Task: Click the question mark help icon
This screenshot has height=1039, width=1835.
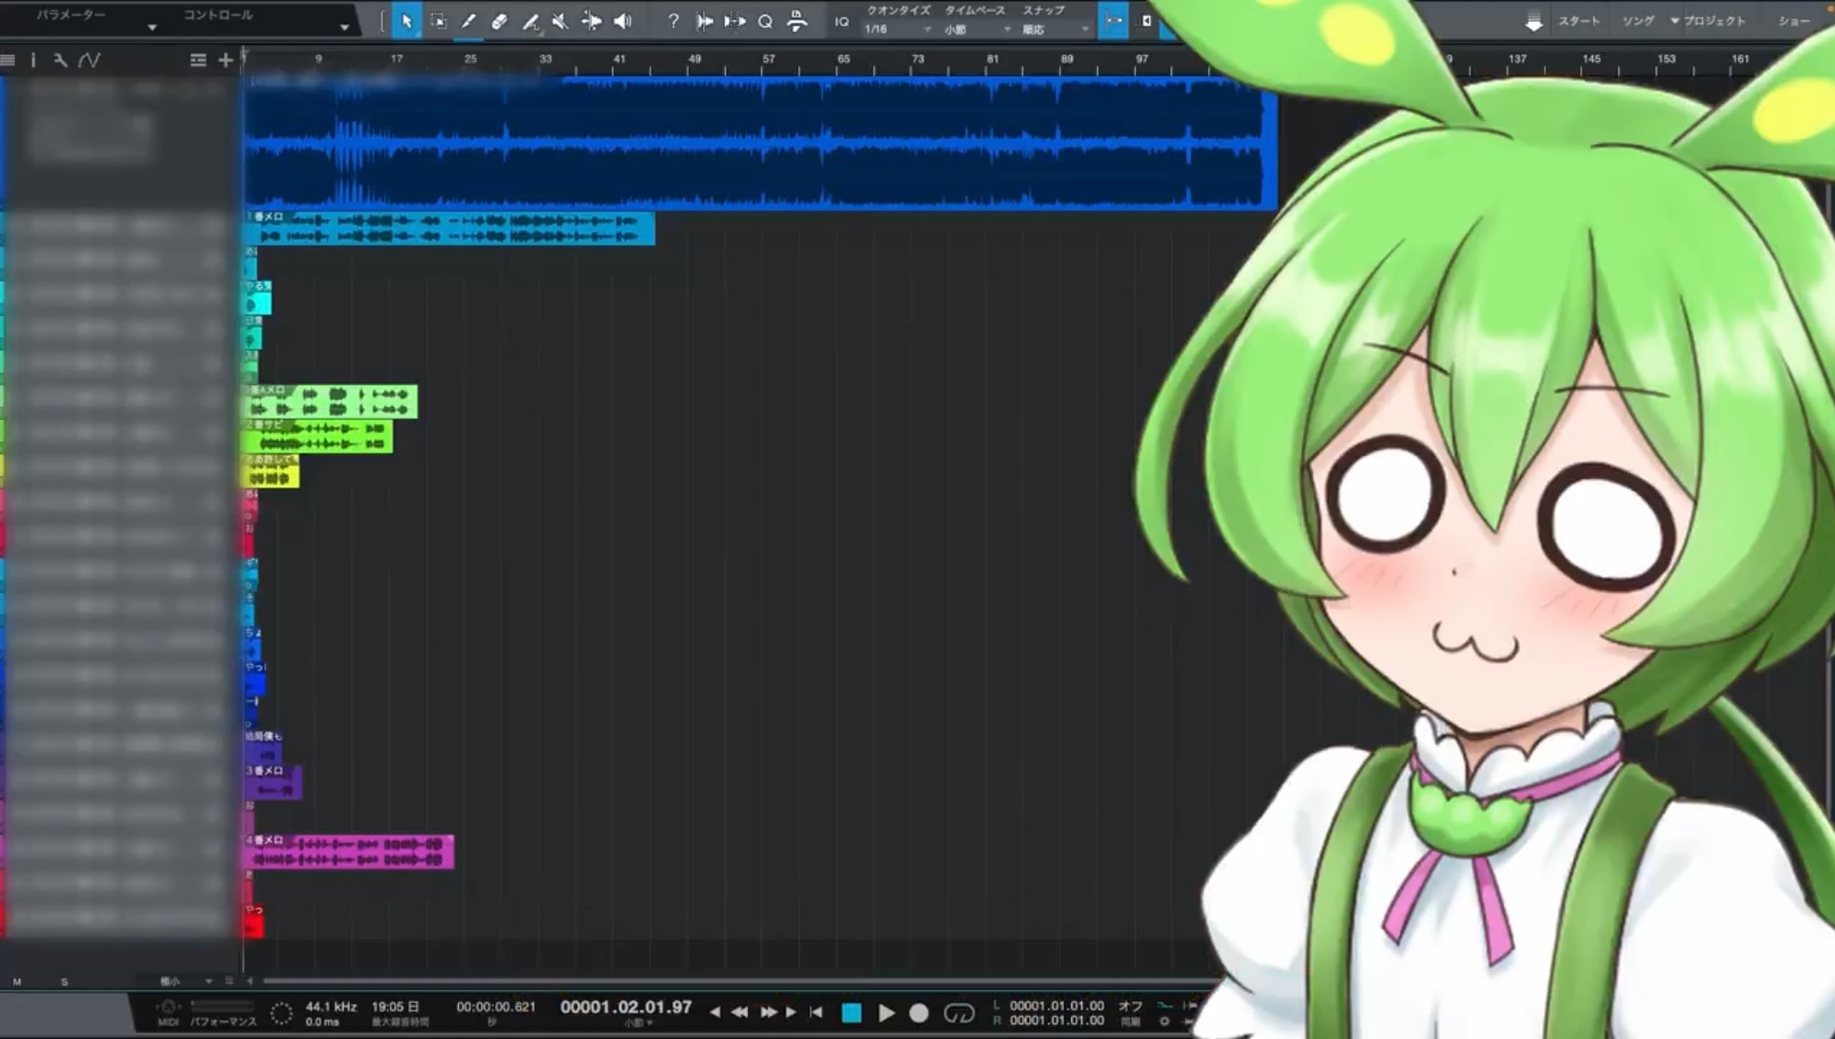Action: [x=673, y=21]
